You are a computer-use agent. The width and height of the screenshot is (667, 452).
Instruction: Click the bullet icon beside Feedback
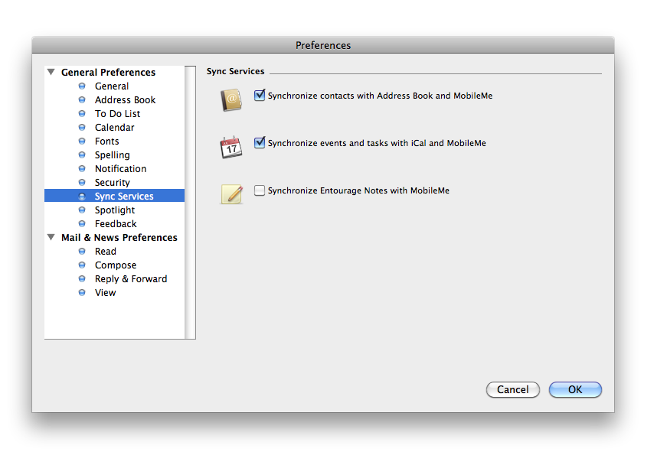(82, 223)
